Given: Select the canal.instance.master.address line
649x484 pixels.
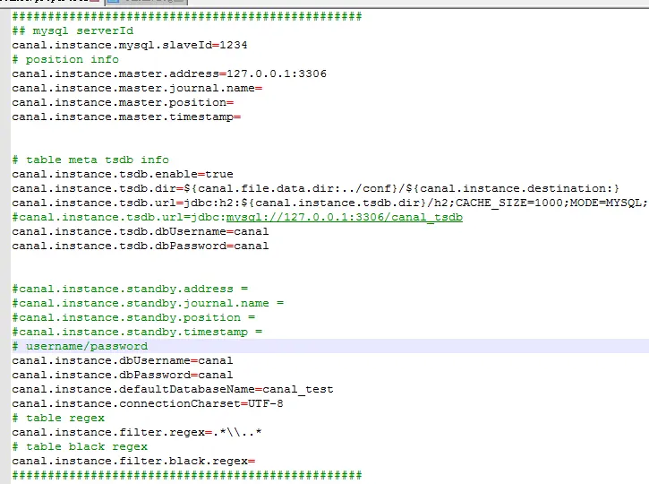Looking at the screenshot, I should 169,73.
